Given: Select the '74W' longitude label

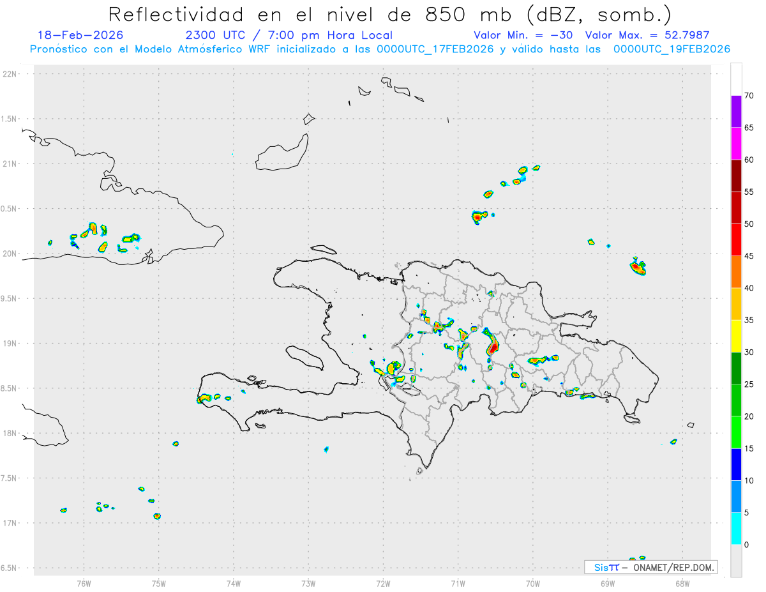Looking at the screenshot, I should 234,583.
